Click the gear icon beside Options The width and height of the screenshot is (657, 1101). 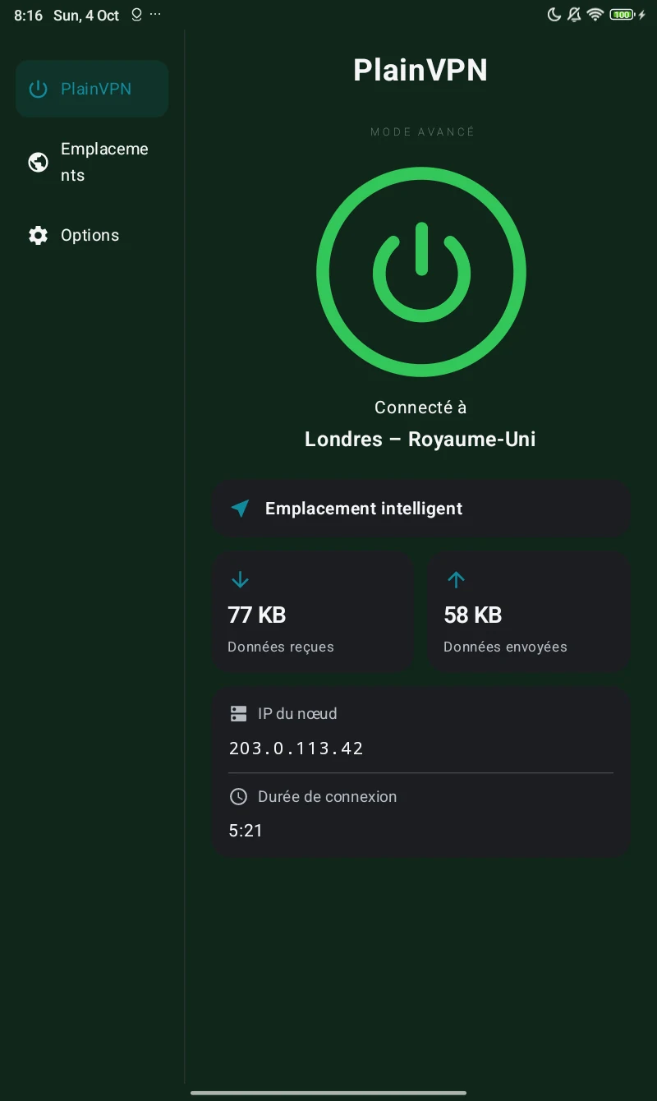coord(38,235)
